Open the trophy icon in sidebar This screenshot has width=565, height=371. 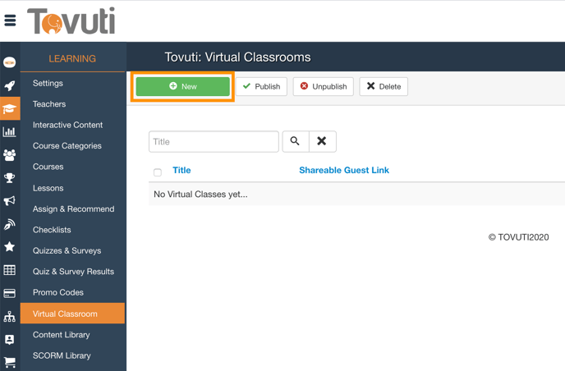tap(10, 177)
